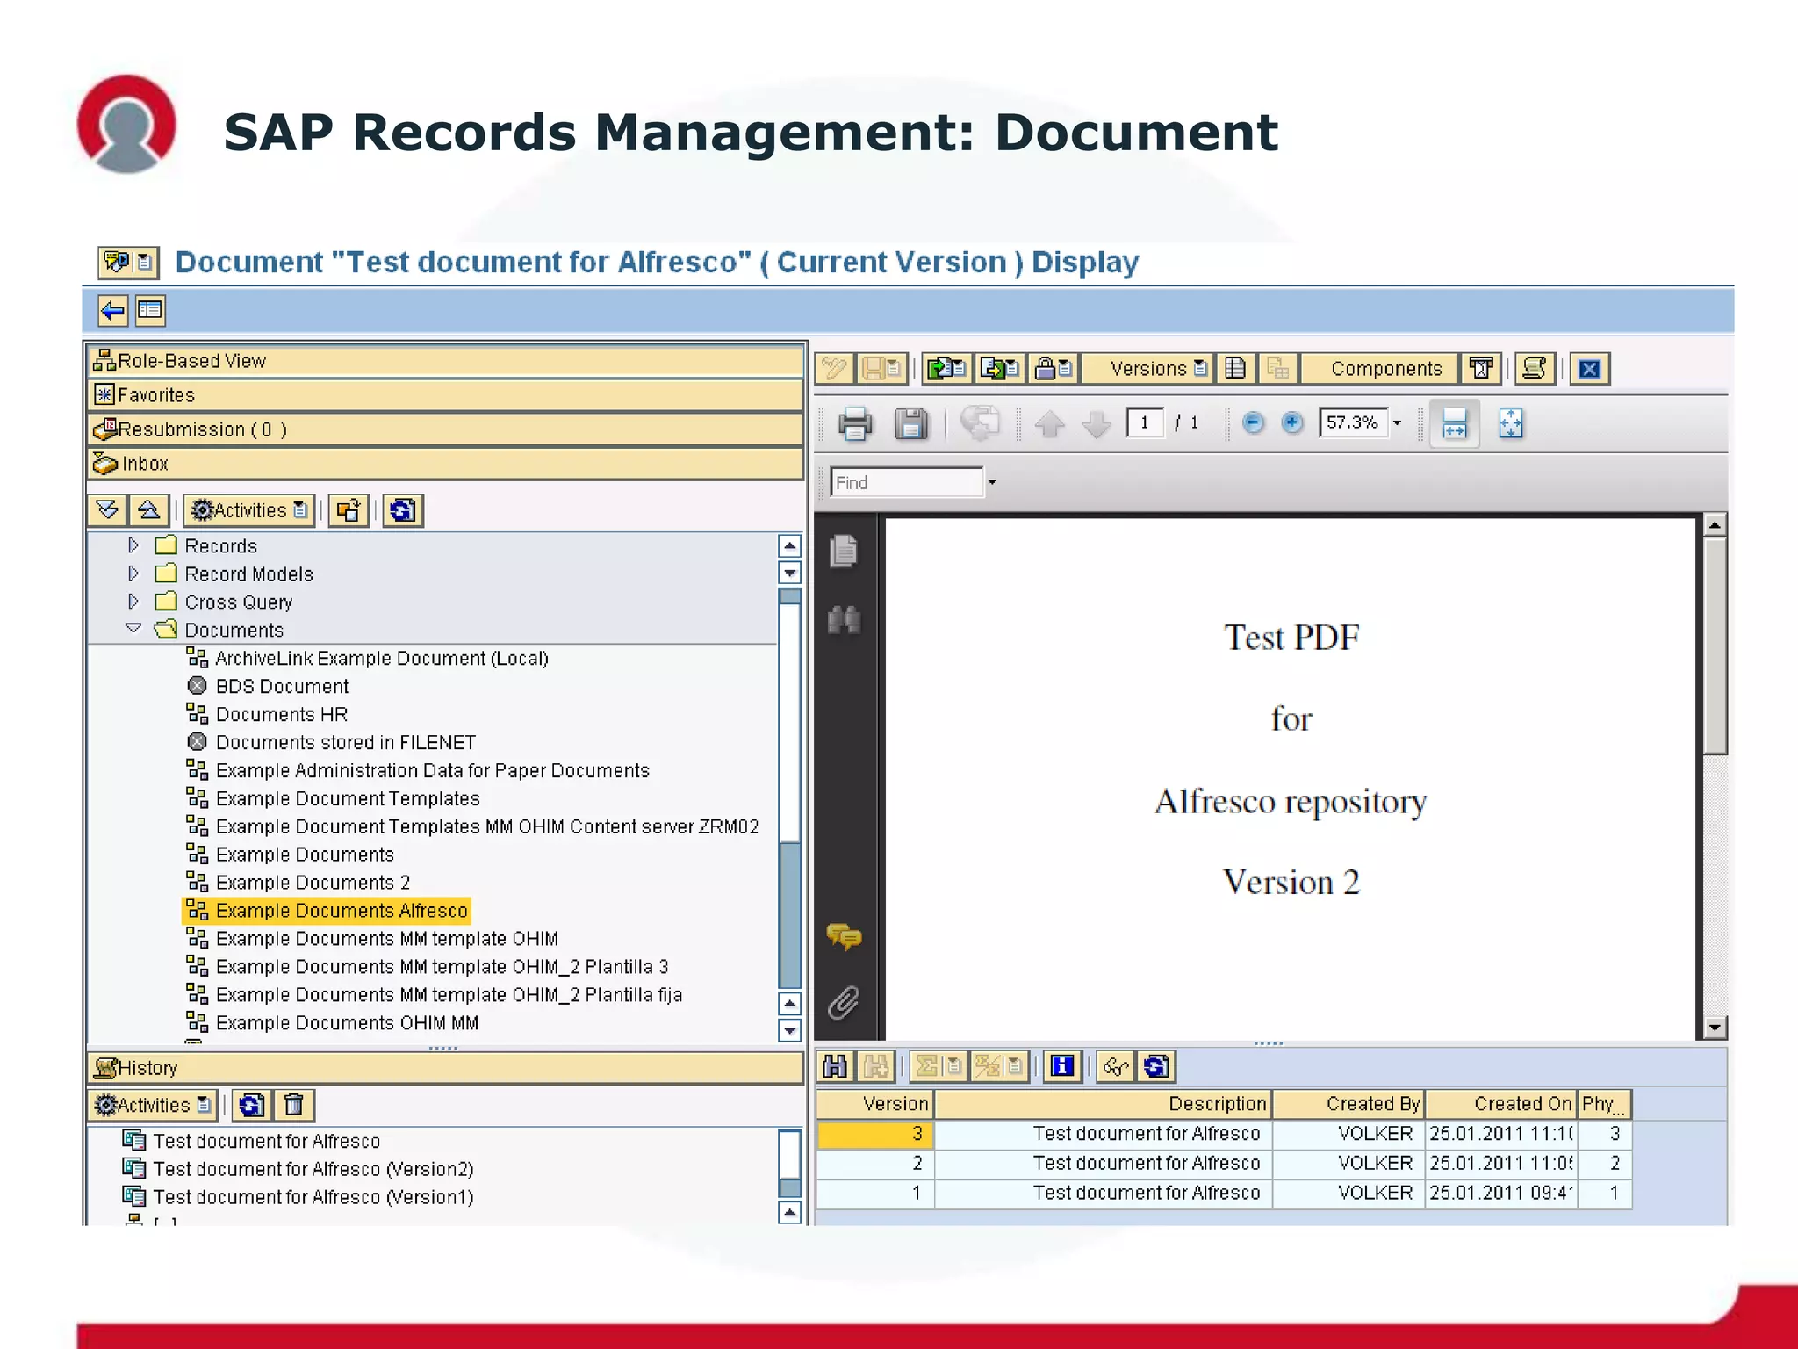The image size is (1798, 1349).
Task: Open Activities dropdown in History section
Action: [x=154, y=1105]
